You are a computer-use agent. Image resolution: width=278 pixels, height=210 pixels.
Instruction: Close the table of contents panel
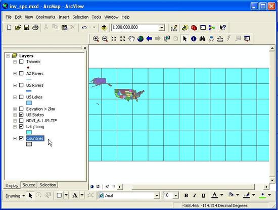click(85, 48)
